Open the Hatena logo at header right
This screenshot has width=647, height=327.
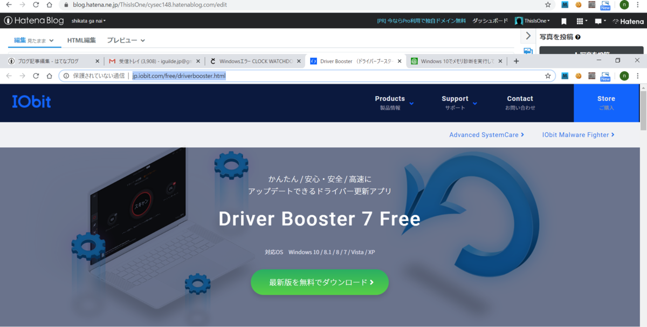click(628, 21)
